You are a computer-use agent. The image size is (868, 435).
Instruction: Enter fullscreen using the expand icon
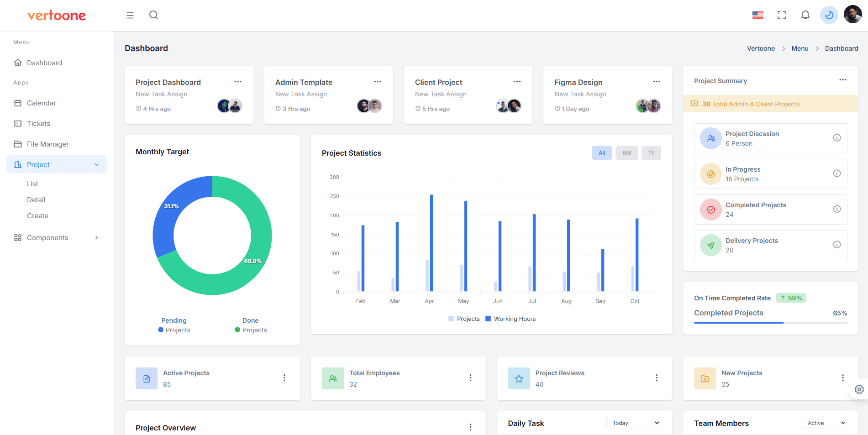[x=782, y=15]
